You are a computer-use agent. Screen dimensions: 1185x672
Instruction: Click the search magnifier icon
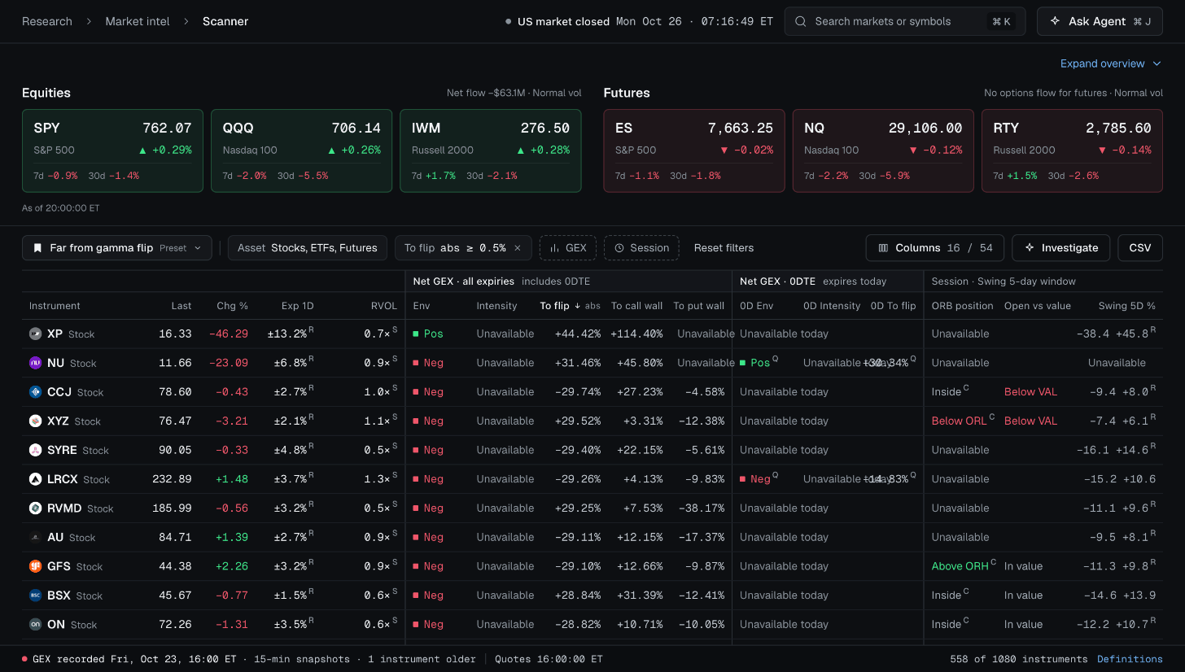(801, 22)
